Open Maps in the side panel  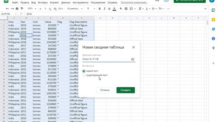[213, 48]
